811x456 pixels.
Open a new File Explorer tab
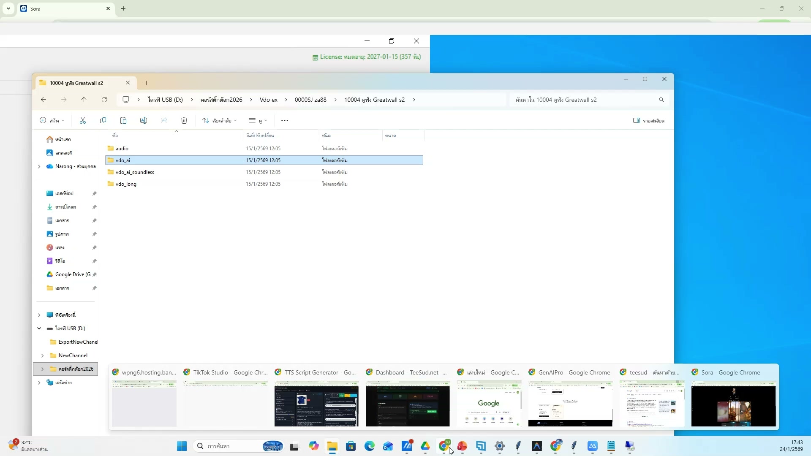pos(146,83)
